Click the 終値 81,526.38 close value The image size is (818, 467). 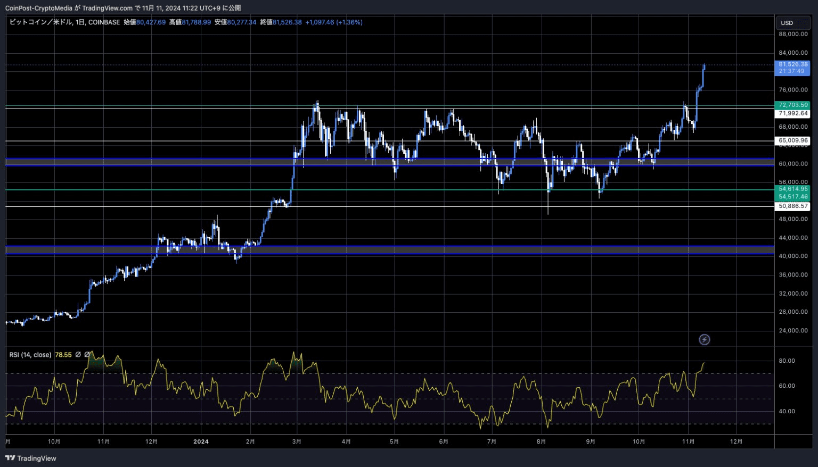[281, 22]
